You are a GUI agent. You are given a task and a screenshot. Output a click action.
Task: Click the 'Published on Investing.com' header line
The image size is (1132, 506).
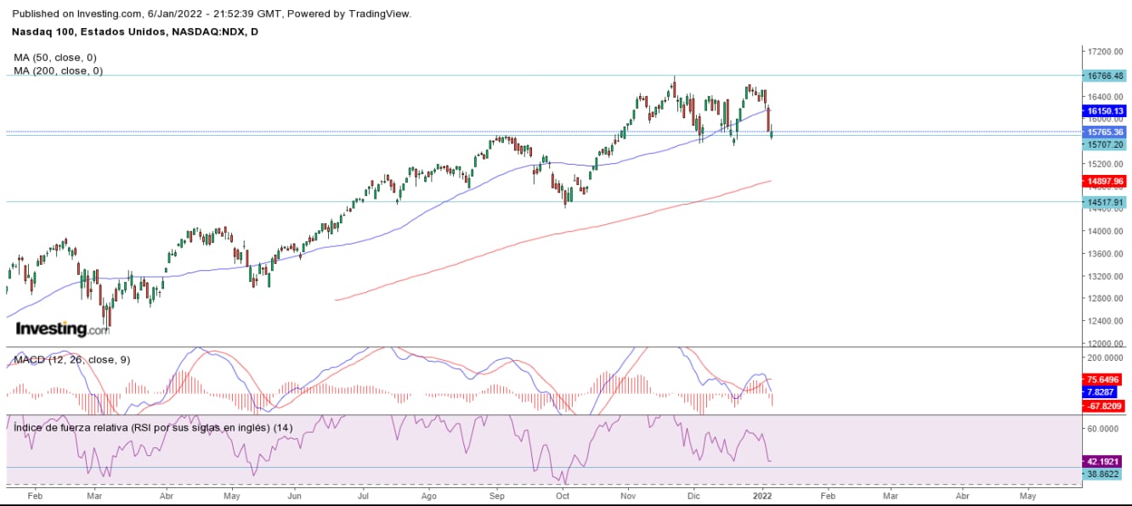[212, 14]
